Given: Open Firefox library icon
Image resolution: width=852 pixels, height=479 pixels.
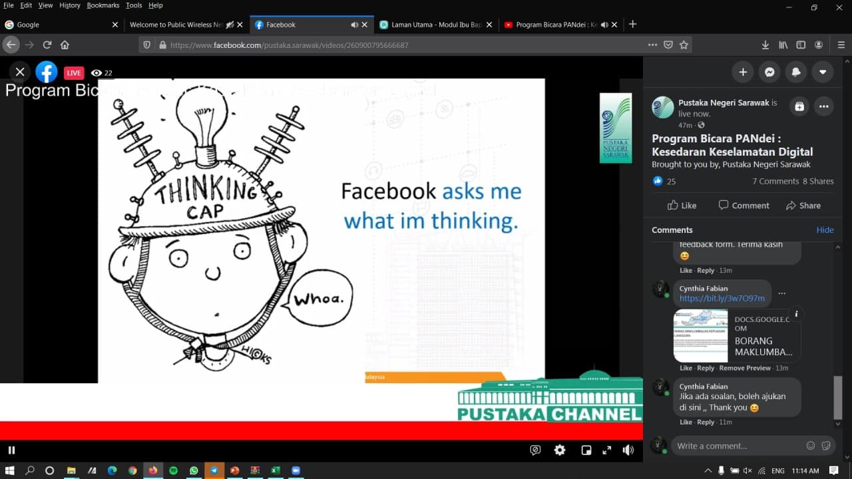Looking at the screenshot, I should point(783,45).
